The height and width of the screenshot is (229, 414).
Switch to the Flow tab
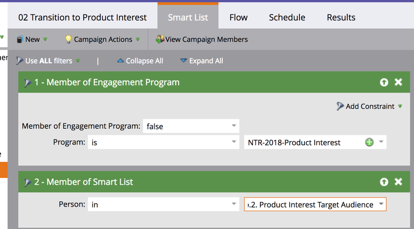pos(238,17)
